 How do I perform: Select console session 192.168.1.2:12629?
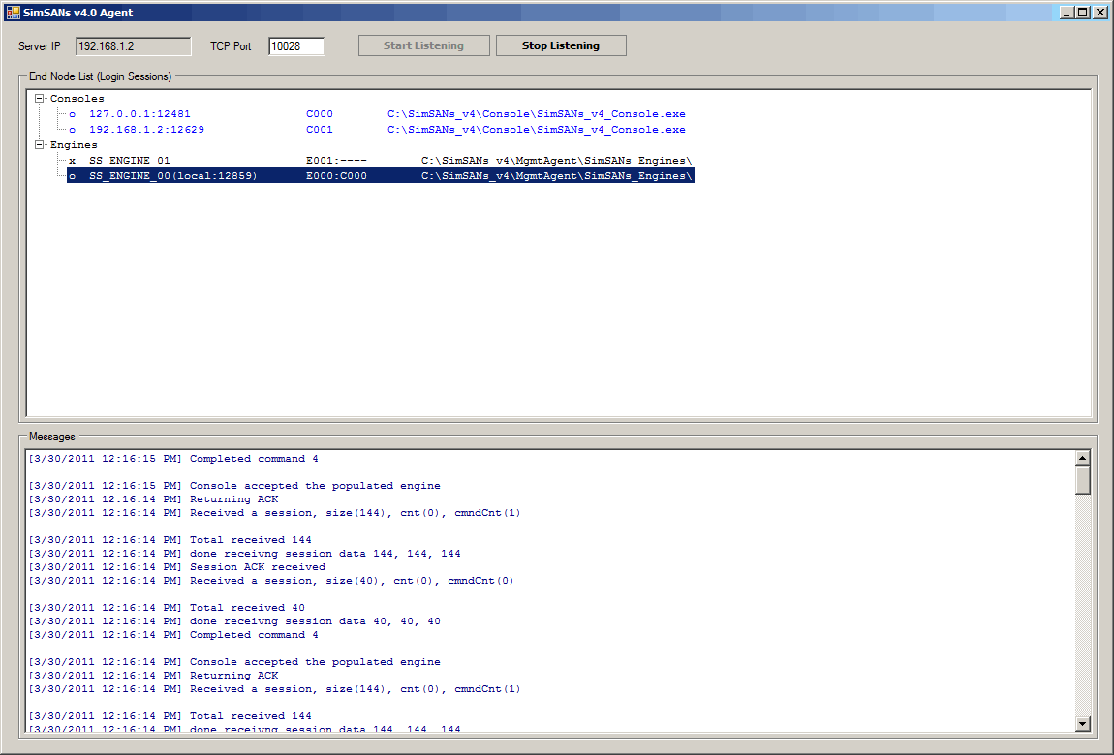pyautogui.click(x=145, y=130)
